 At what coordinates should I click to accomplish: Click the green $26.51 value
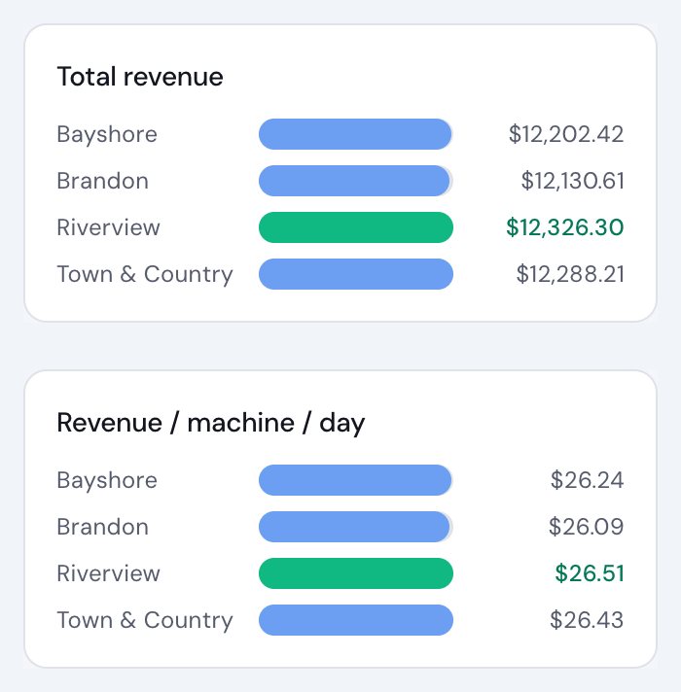coord(590,573)
